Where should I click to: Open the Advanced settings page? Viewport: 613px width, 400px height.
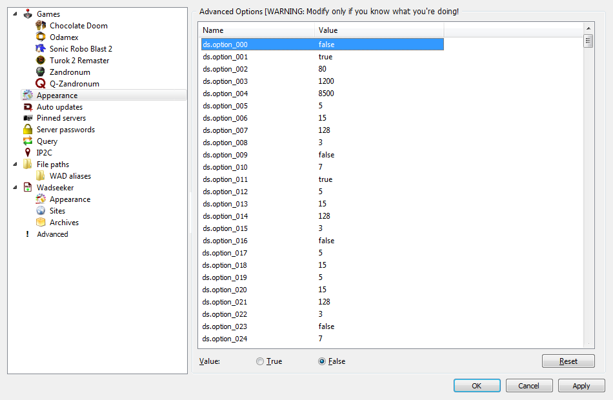tap(52, 234)
